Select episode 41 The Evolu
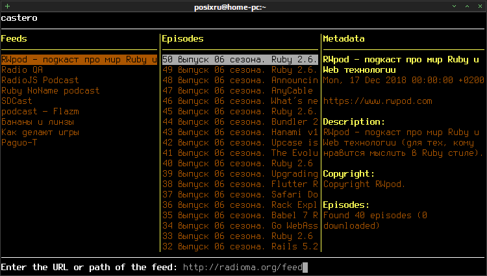Screen dimensions: 487x276 [x=240, y=153]
